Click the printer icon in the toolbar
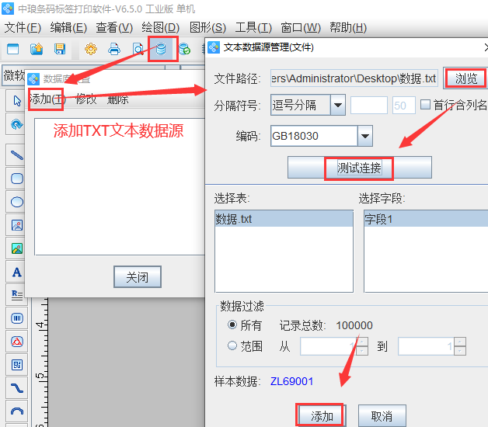The height and width of the screenshot is (427, 488). pyautogui.click(x=114, y=49)
